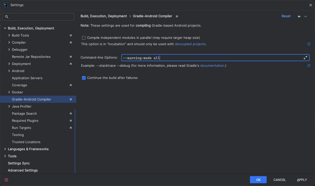Viewport: 315px width, 186px height.
Task: Click project-level icon next to Remote Jar Repositories
Action: click(x=71, y=57)
